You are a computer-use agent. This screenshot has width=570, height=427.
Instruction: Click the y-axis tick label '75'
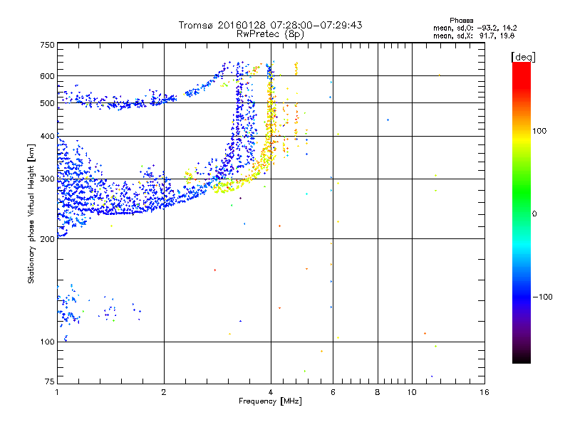50,381
